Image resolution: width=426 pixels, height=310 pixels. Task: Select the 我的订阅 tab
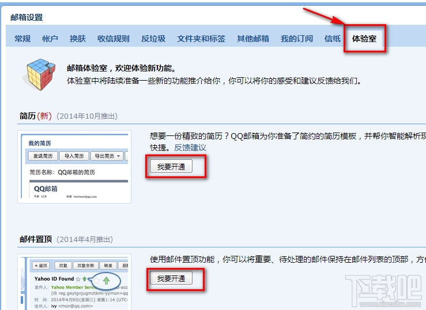tap(297, 39)
